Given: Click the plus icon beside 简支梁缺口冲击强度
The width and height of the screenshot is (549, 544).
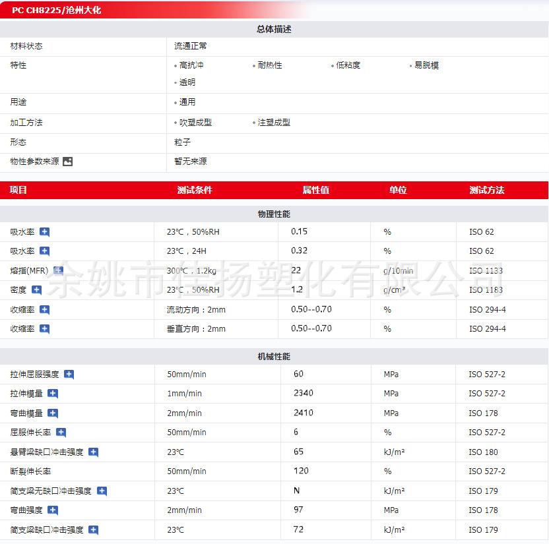Looking at the screenshot, I should tap(93, 530).
